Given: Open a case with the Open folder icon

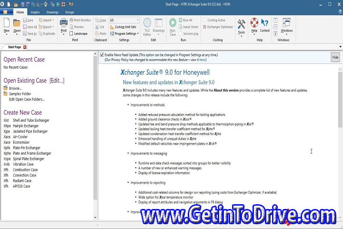Looking at the screenshot, I should pos(17,23).
